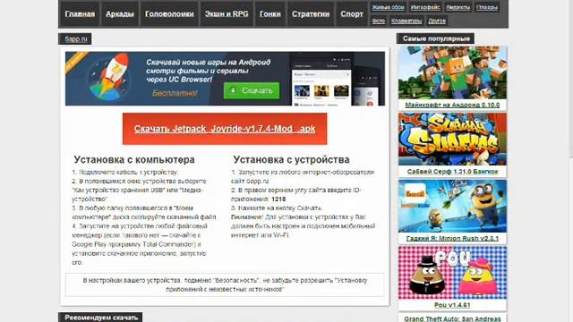573x322 pixels.
Task: Open the Другое link
Action: pyautogui.click(x=437, y=21)
